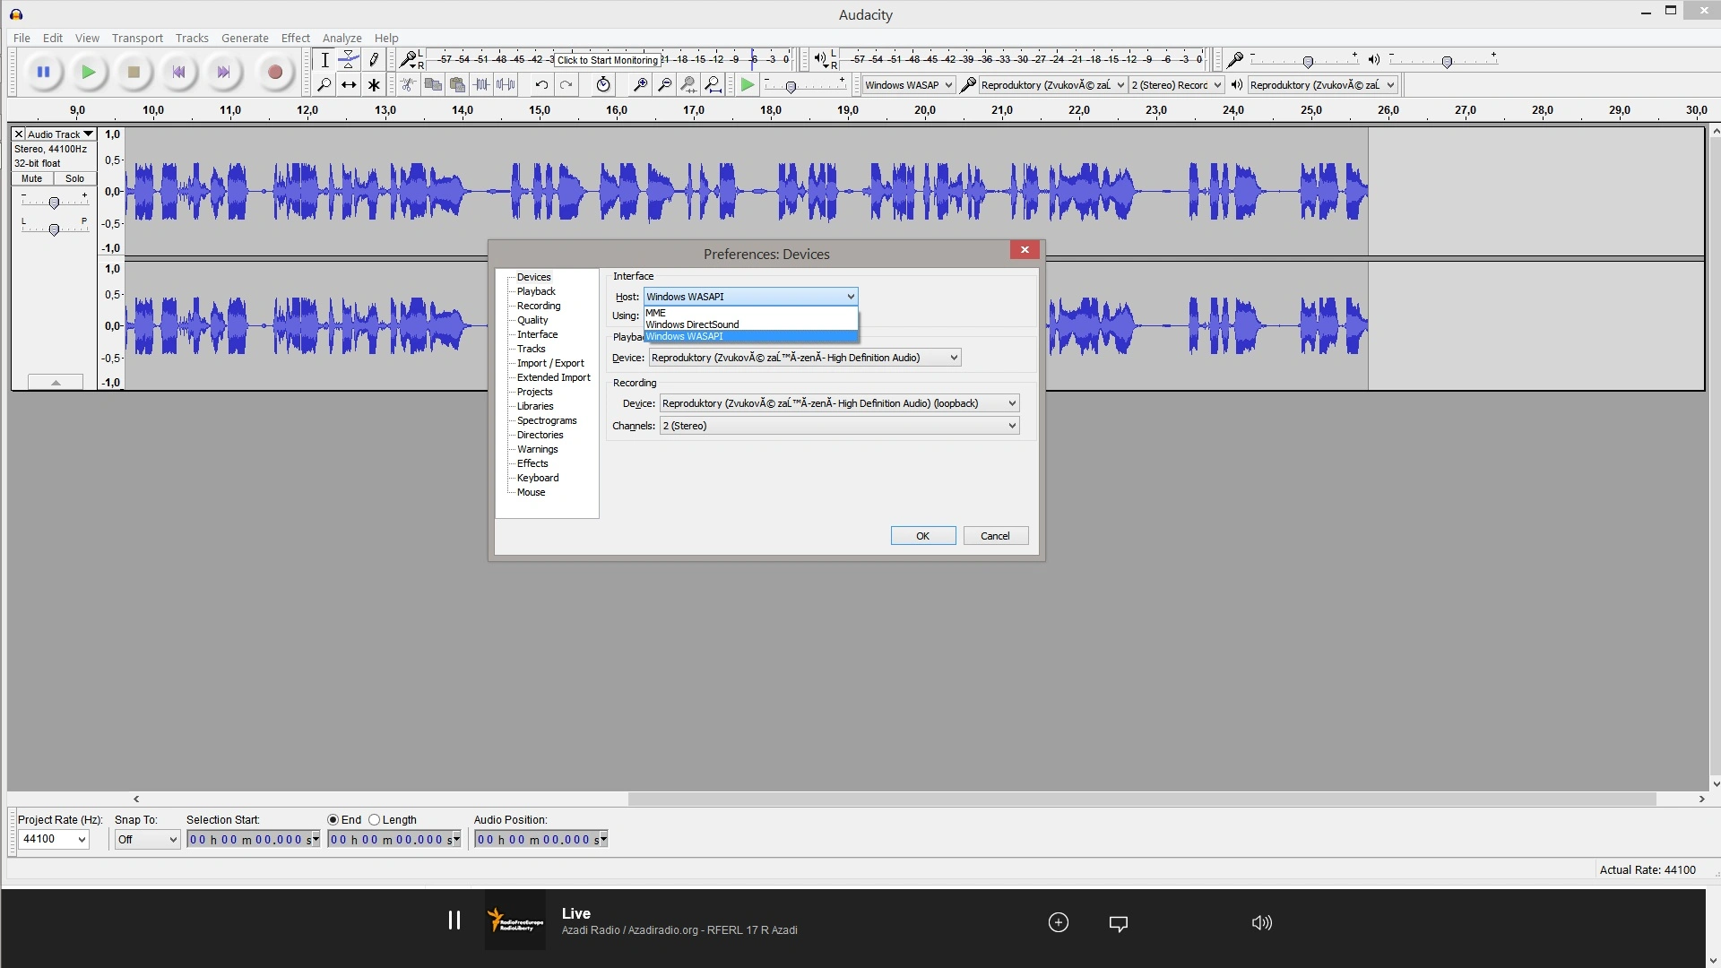Viewport: 1721px width, 968px height.
Task: Select the Zoom magnifier tool
Action: pos(324,84)
